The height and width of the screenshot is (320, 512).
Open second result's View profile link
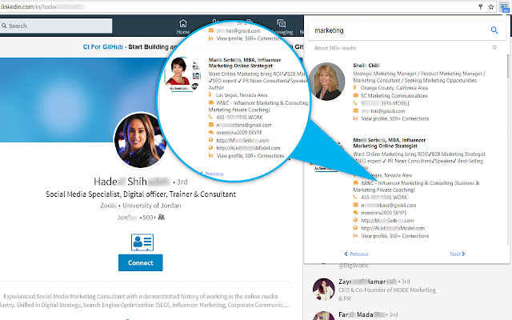tap(395, 236)
